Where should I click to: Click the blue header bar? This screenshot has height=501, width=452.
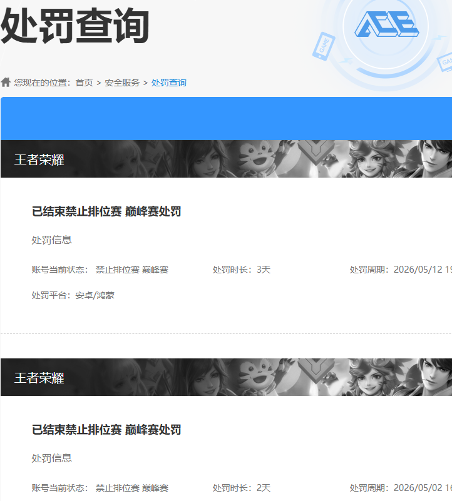(226, 119)
